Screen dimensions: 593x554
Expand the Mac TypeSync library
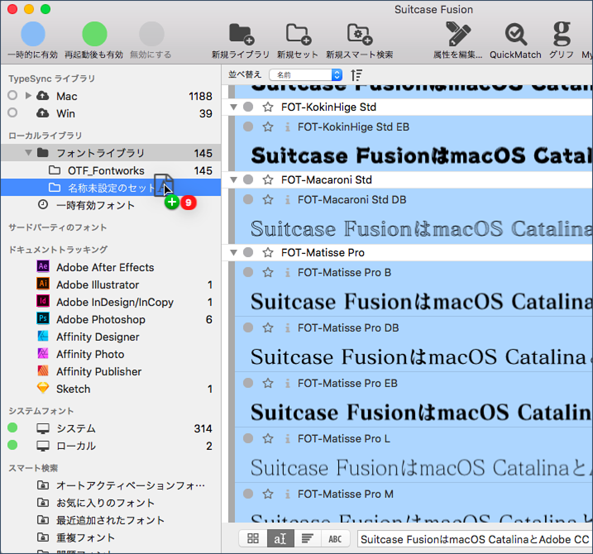coord(28,96)
